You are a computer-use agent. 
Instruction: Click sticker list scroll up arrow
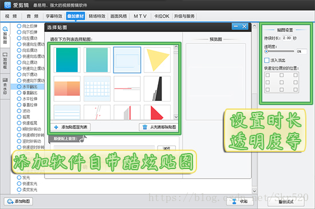pos(176,47)
